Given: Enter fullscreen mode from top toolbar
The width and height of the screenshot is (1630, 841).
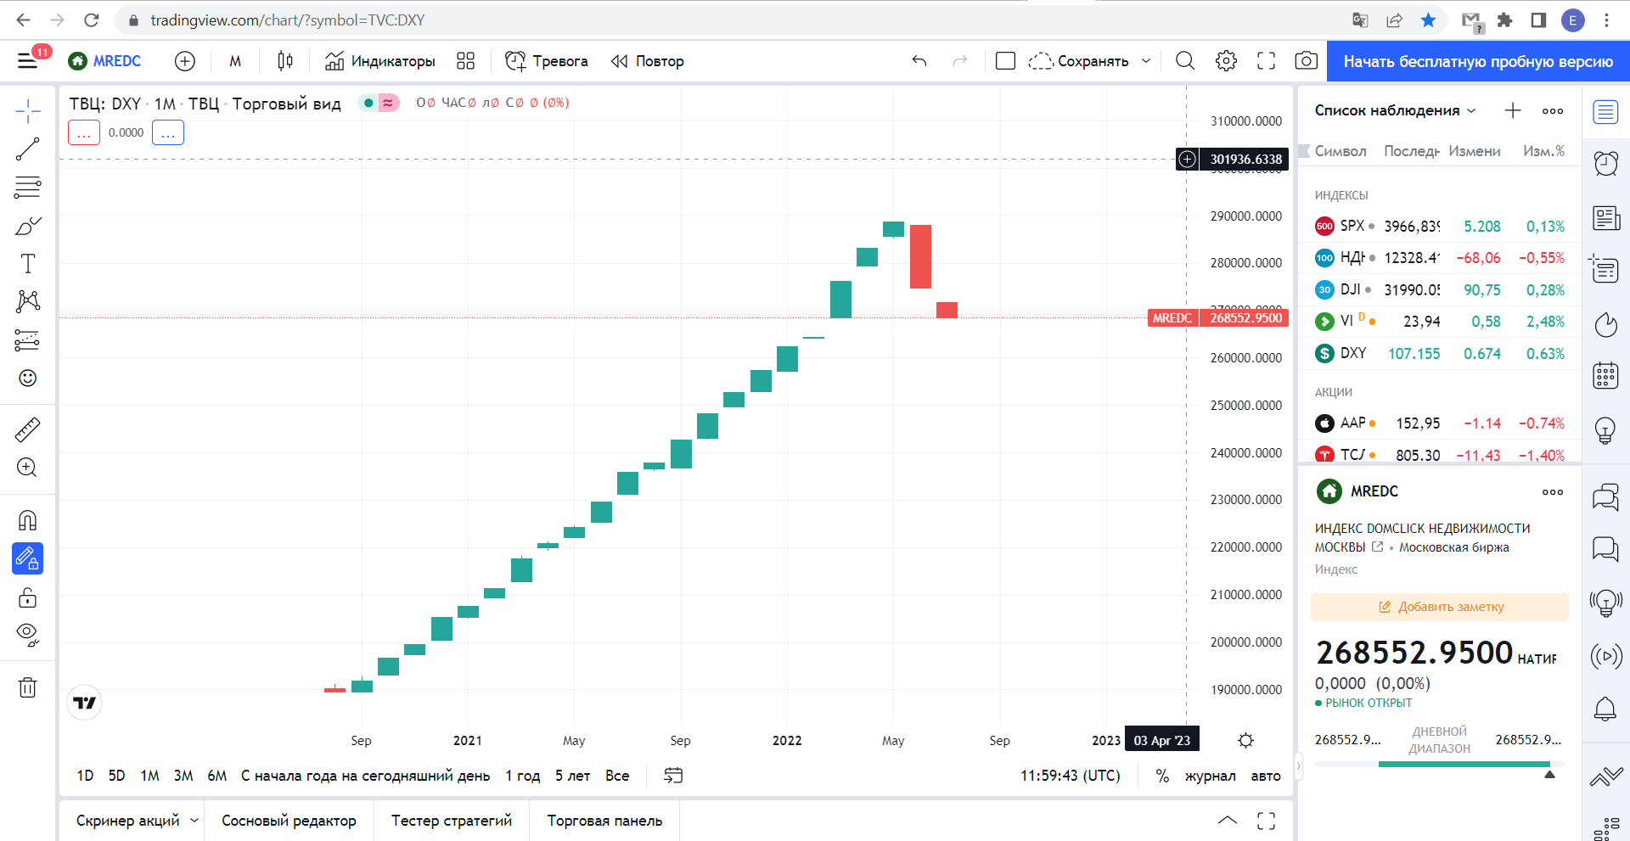Looking at the screenshot, I should click(1266, 61).
